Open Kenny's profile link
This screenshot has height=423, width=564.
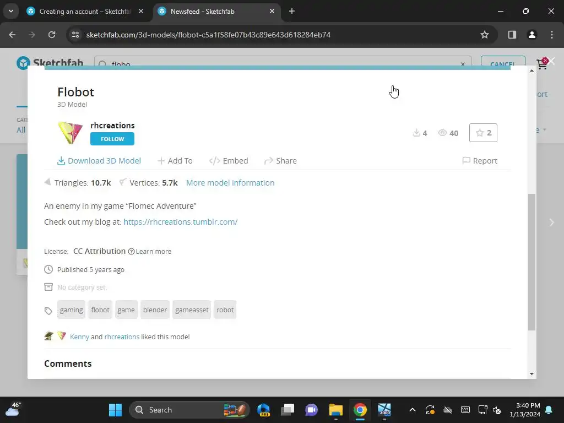pos(79,337)
